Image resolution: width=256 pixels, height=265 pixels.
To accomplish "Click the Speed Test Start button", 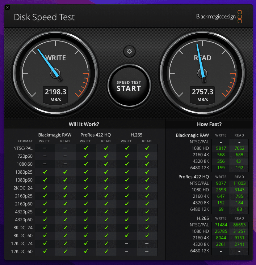I will (129, 86).
